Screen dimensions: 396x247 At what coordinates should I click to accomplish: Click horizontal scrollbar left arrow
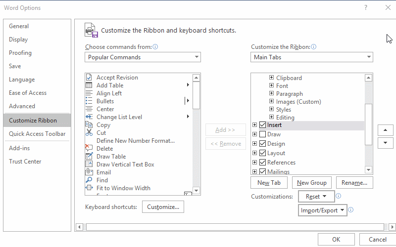click(x=79, y=227)
